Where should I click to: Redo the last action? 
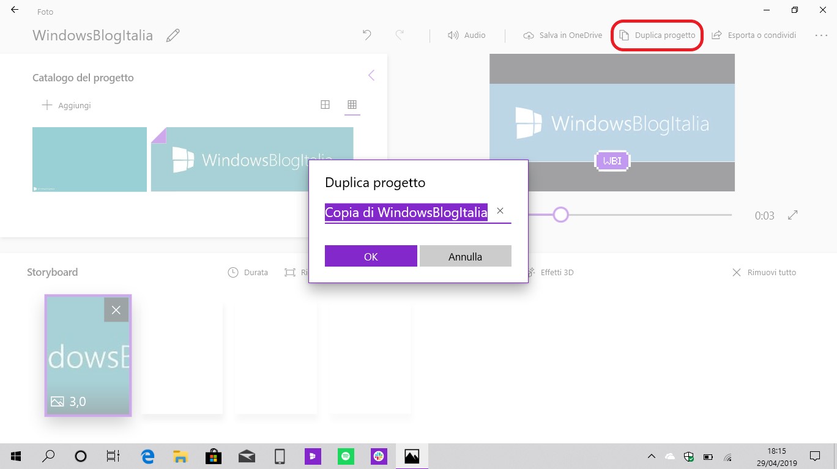(x=400, y=35)
